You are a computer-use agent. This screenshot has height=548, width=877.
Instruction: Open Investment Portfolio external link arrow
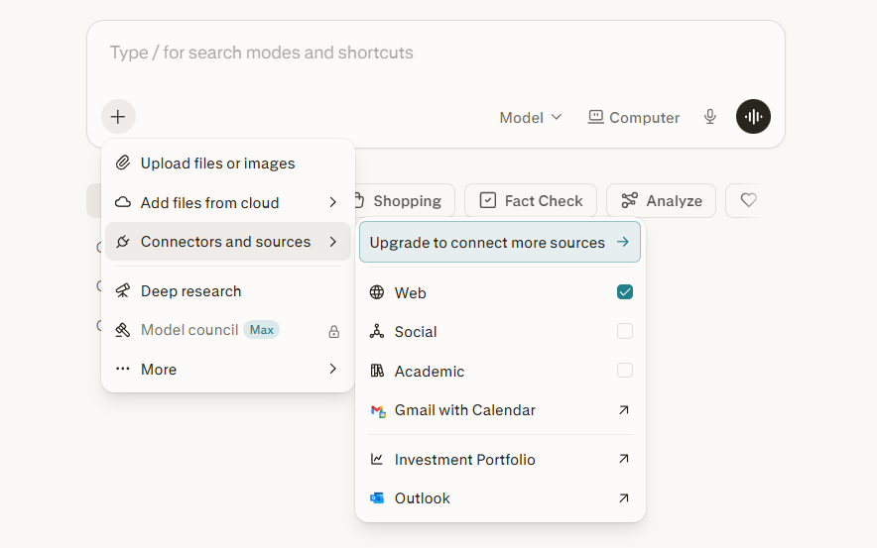(623, 459)
